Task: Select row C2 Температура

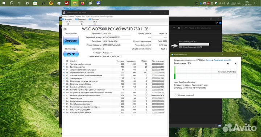Action: point(115,98)
